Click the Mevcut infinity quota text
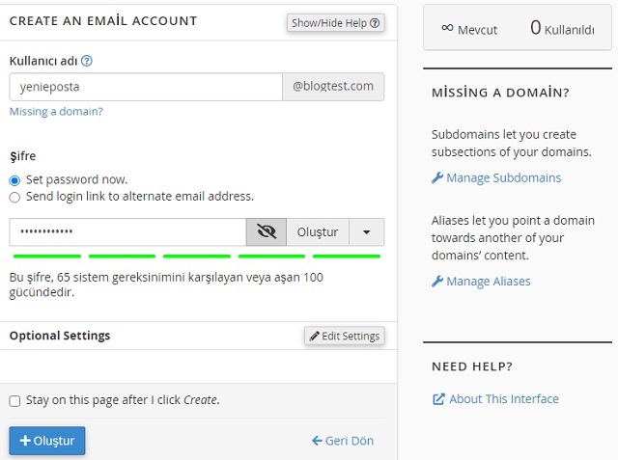 (469, 30)
